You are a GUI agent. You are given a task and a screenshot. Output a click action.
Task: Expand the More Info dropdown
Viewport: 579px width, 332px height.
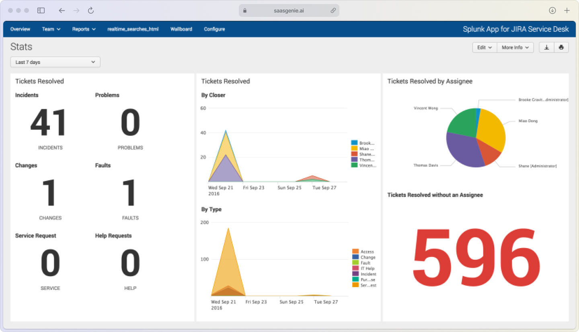point(515,47)
